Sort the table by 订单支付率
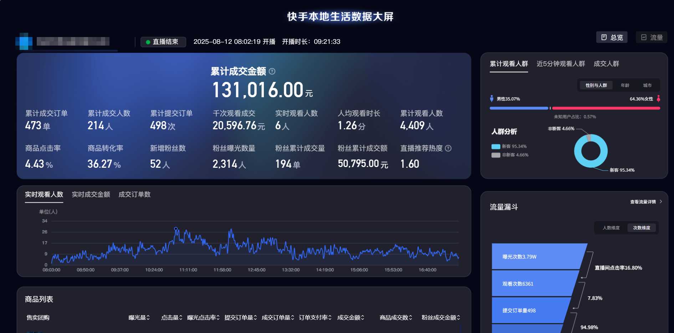674x333 pixels. tap(315, 318)
